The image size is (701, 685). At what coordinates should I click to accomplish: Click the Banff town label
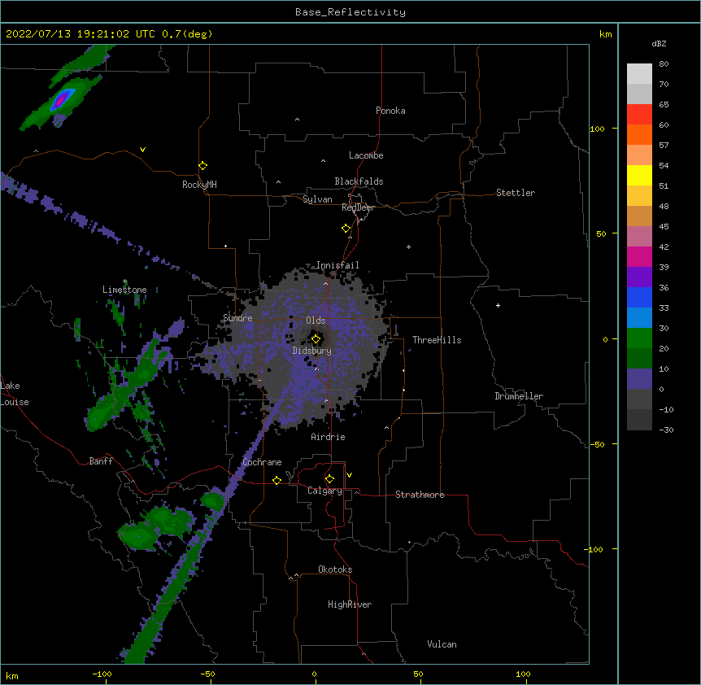(x=101, y=461)
